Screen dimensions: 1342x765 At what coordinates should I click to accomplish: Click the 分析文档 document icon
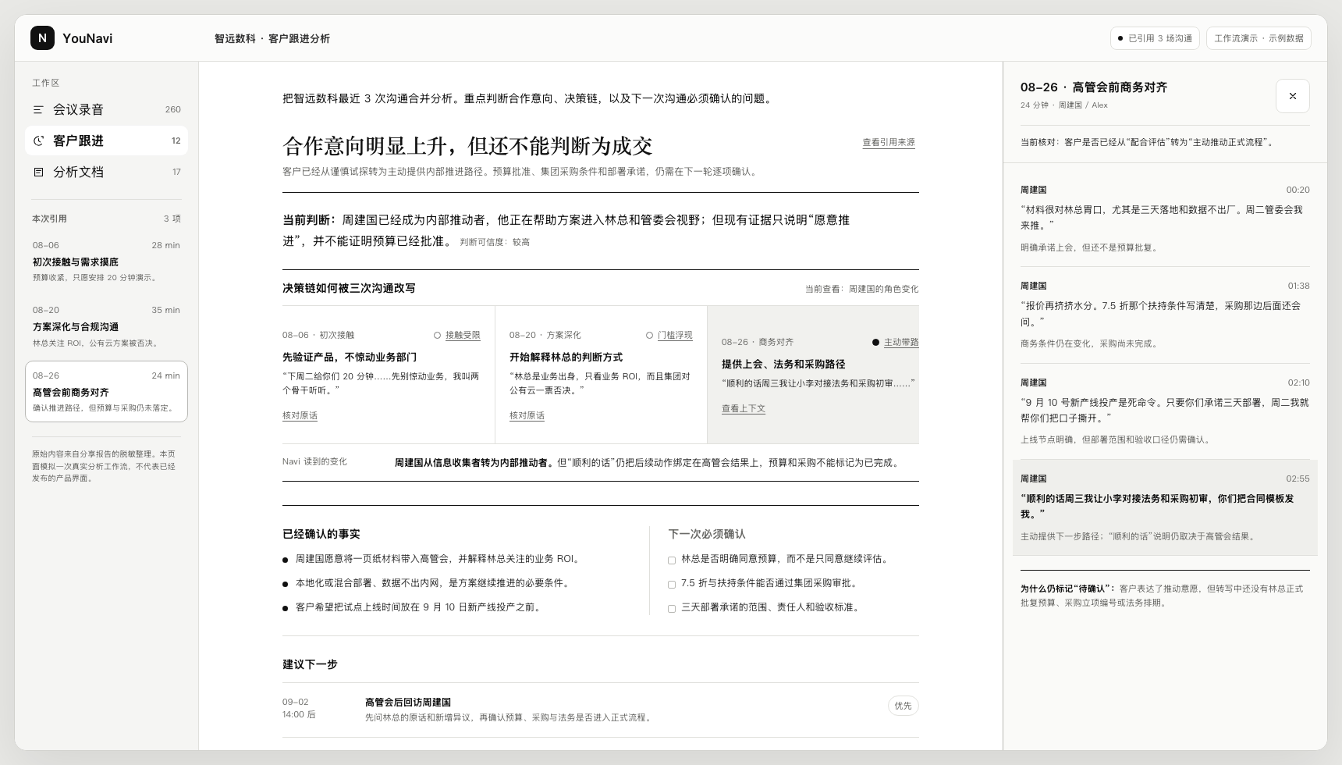[38, 172]
